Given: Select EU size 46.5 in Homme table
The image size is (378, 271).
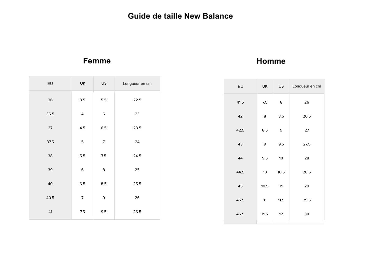Looking at the screenshot, I should click(x=240, y=214).
